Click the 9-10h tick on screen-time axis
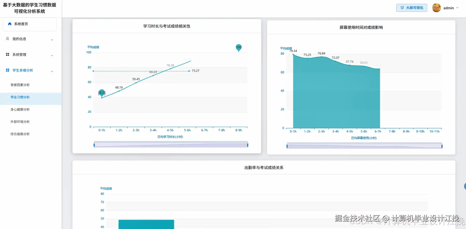The image size is (466, 229). point(420,131)
